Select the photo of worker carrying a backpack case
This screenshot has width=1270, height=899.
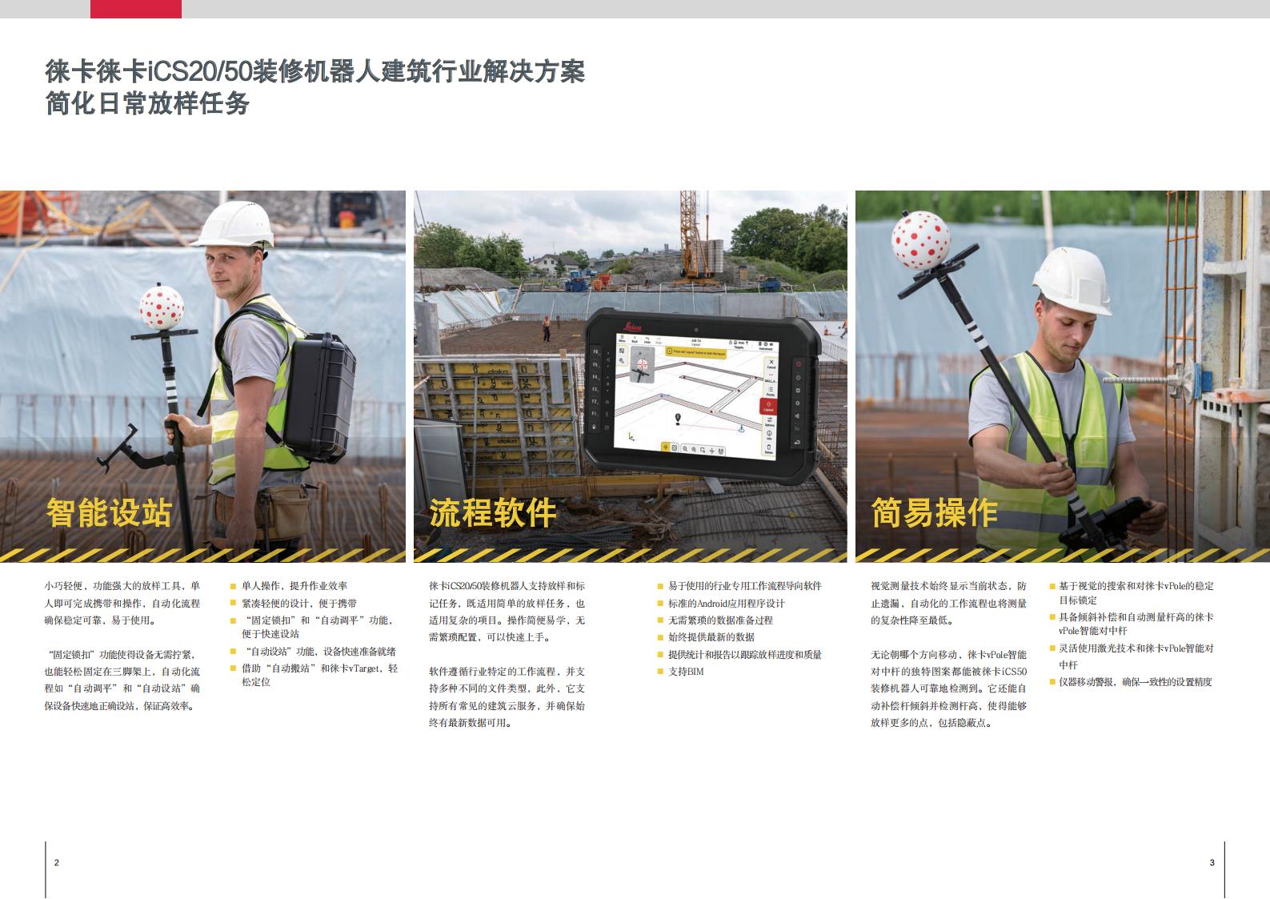202,376
